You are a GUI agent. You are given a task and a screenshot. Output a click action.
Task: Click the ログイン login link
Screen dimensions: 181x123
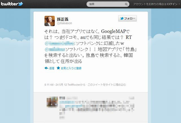click(x=172, y=4)
